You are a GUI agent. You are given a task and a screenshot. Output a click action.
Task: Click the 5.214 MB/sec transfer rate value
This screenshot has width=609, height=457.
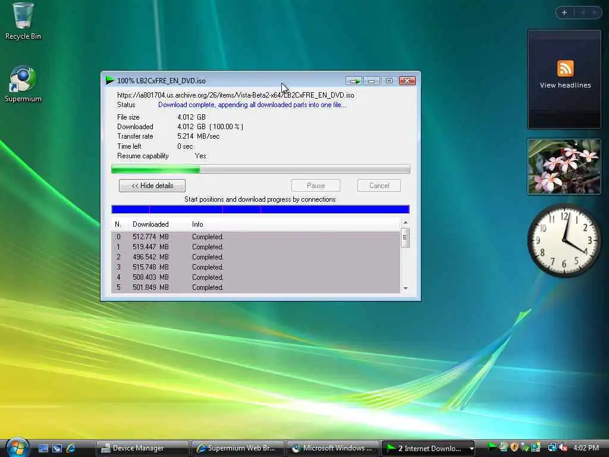click(199, 136)
